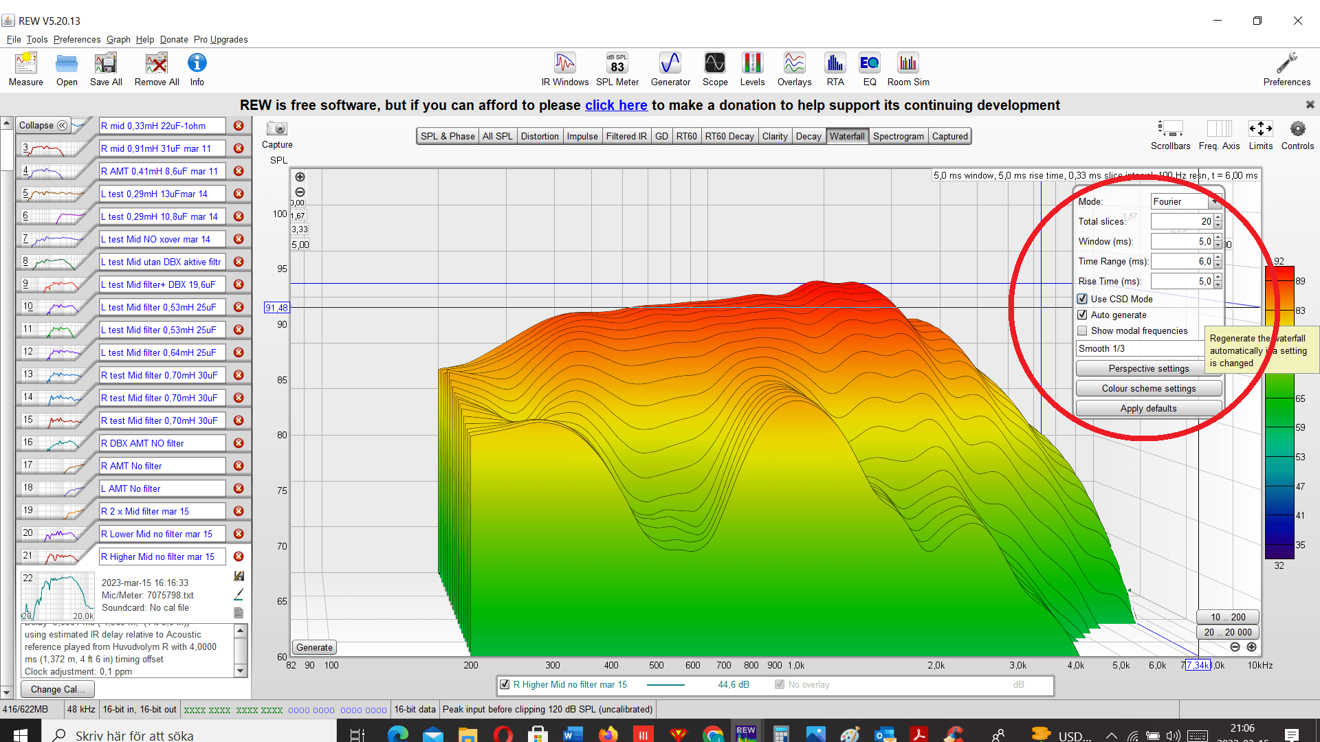Click horizontal zoom-in icon below graph
Viewport: 1320px width, 742px height.
tap(1251, 647)
